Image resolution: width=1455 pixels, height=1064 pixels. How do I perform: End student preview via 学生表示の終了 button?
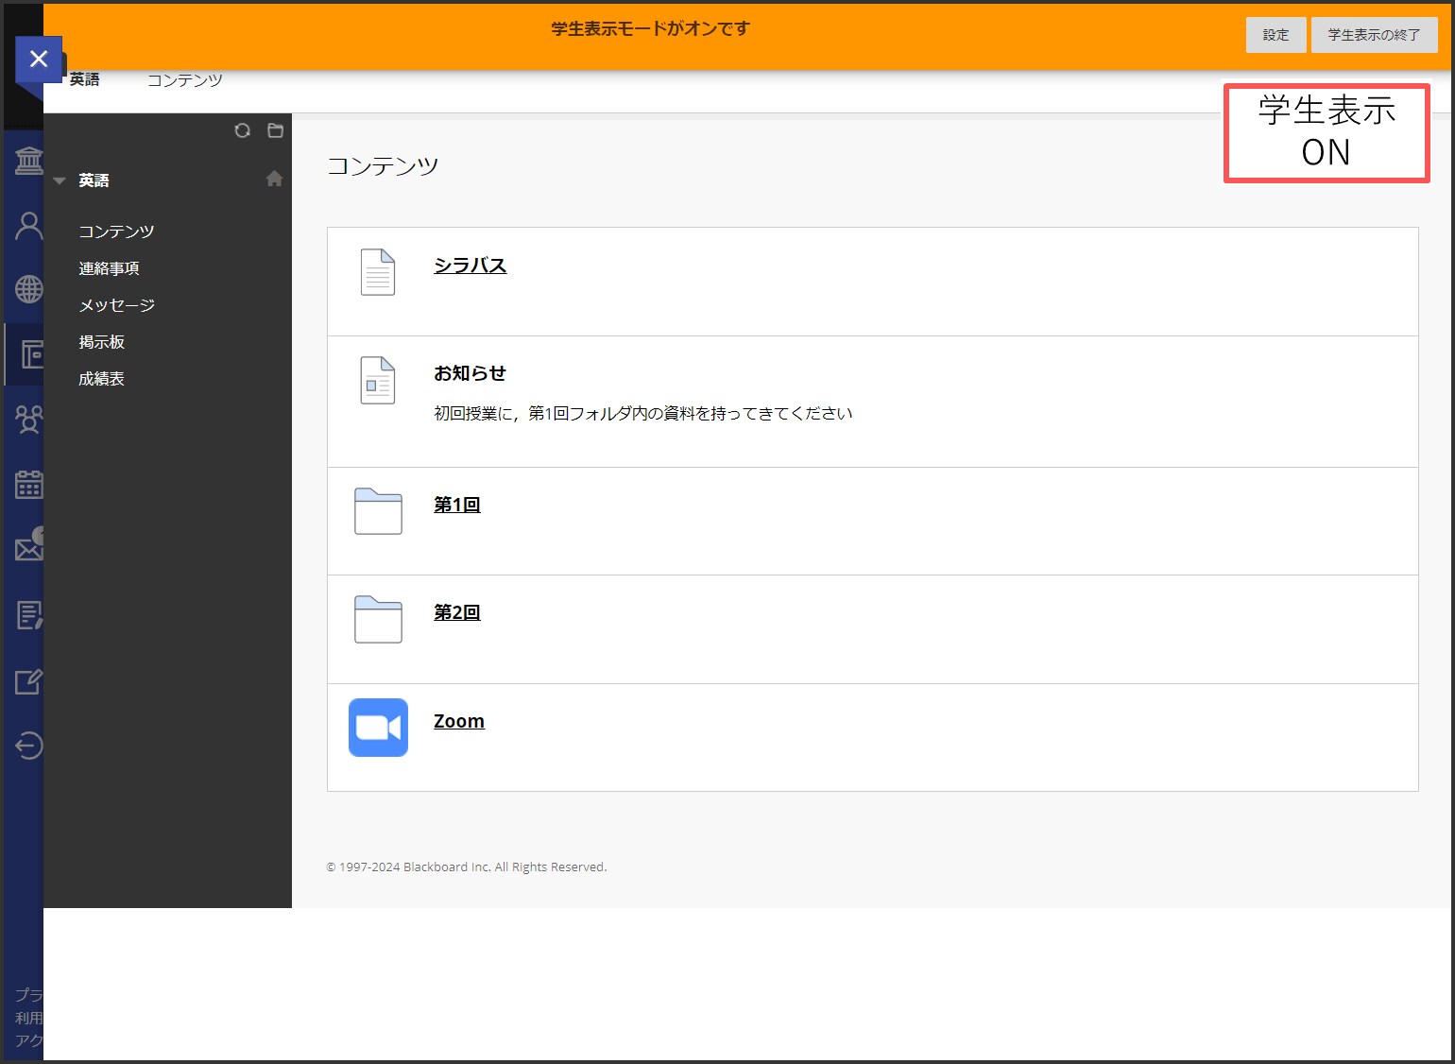click(x=1375, y=34)
